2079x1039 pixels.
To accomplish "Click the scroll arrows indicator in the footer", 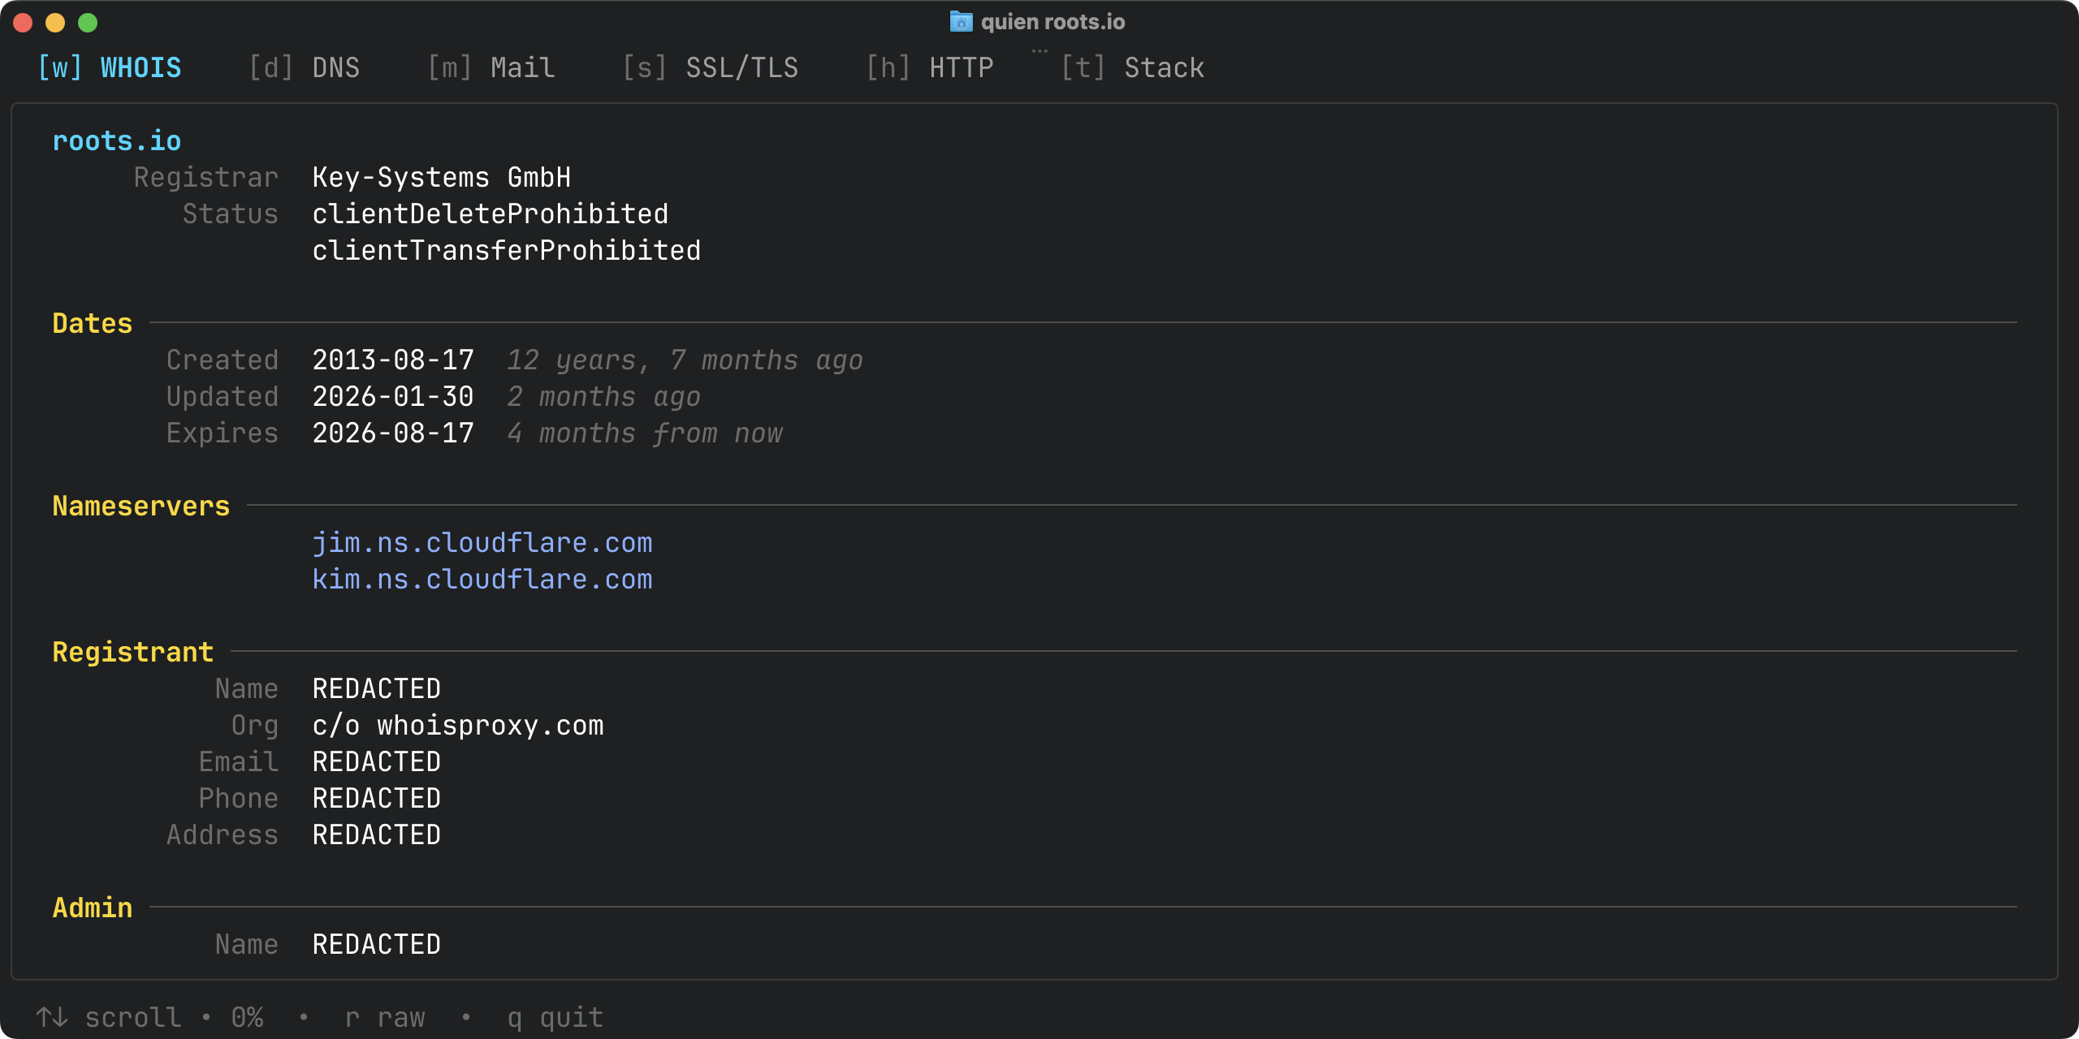I will coord(51,1016).
